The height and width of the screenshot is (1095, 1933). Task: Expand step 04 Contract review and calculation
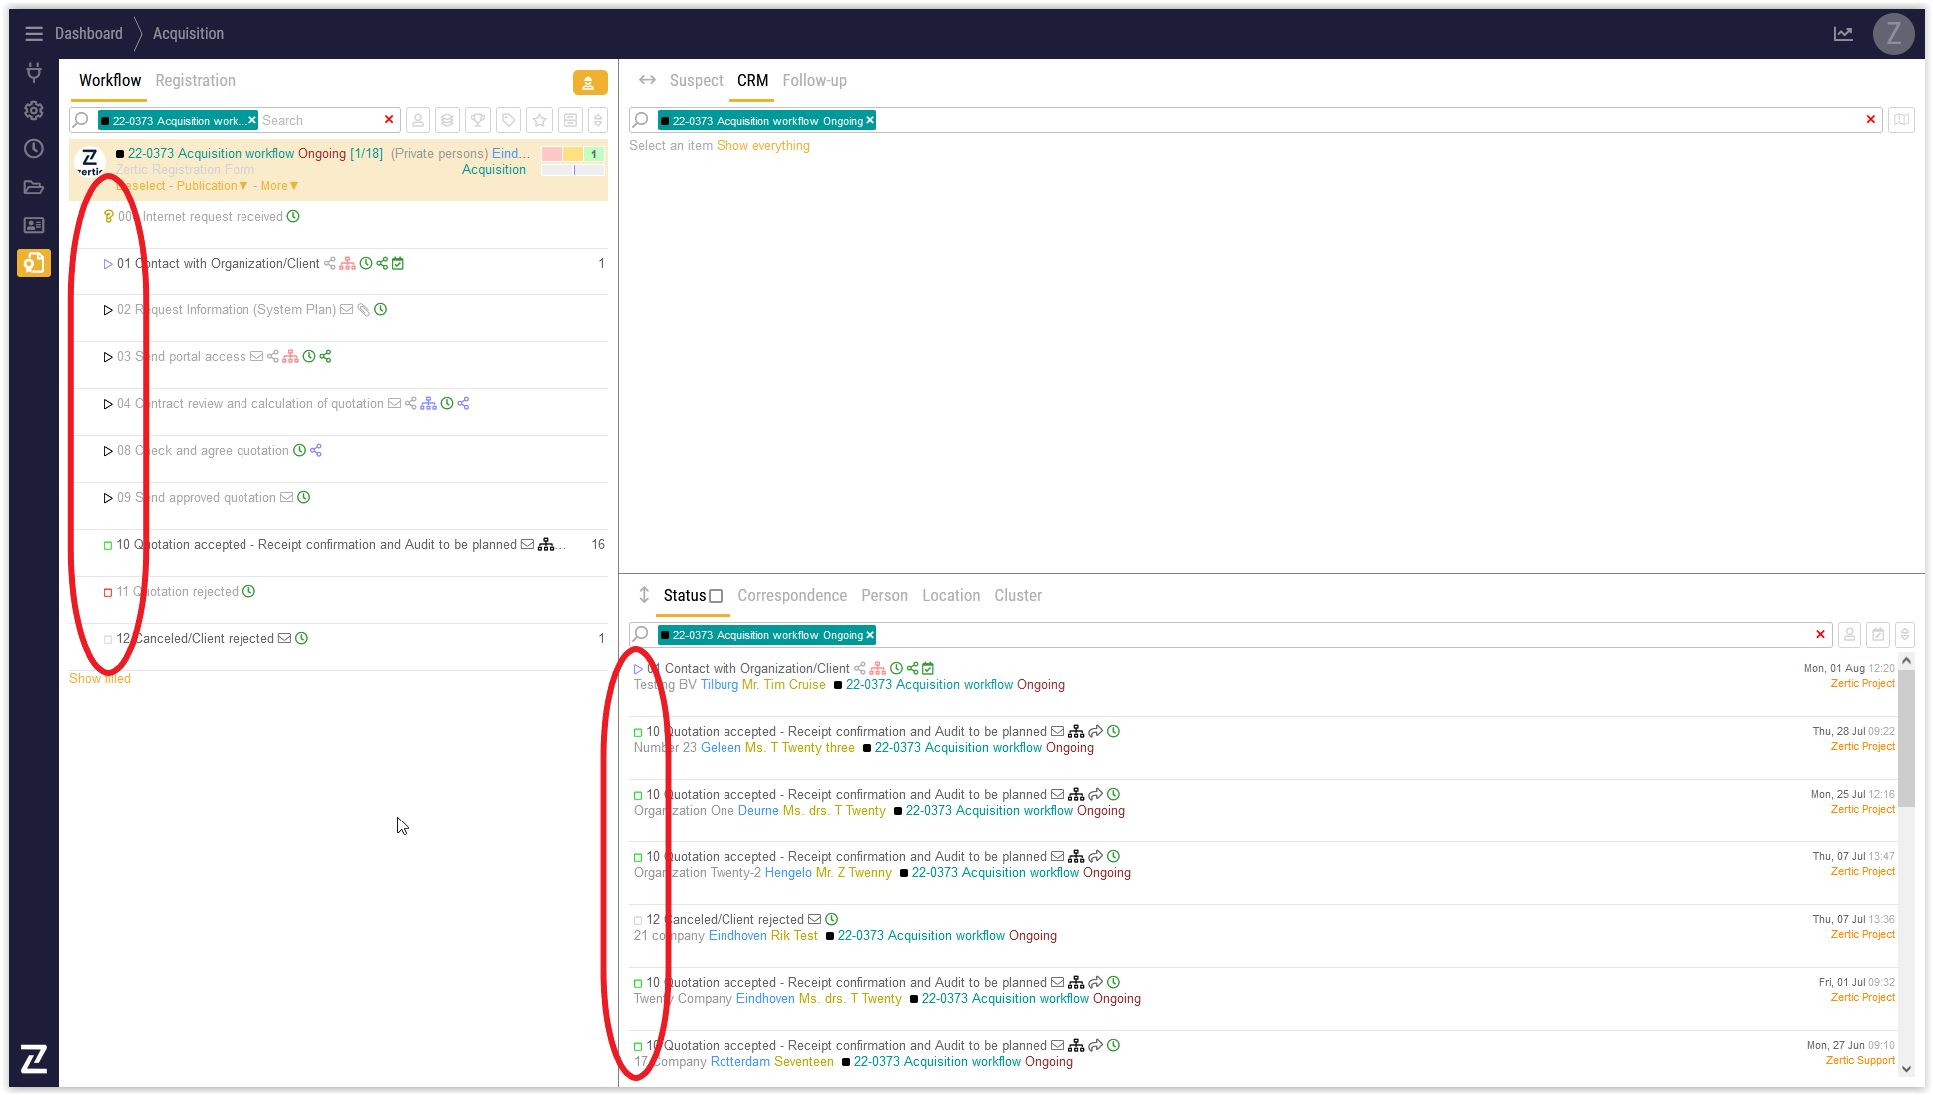[108, 404]
